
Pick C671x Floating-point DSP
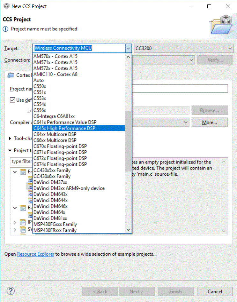[x=79, y=152]
